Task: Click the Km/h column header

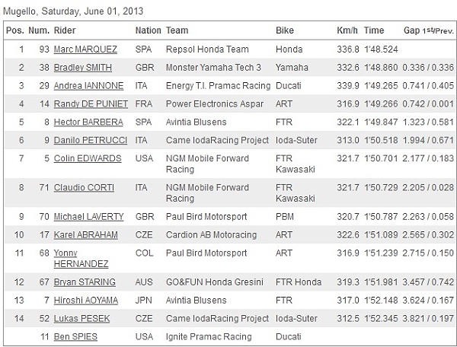Action: [x=347, y=30]
